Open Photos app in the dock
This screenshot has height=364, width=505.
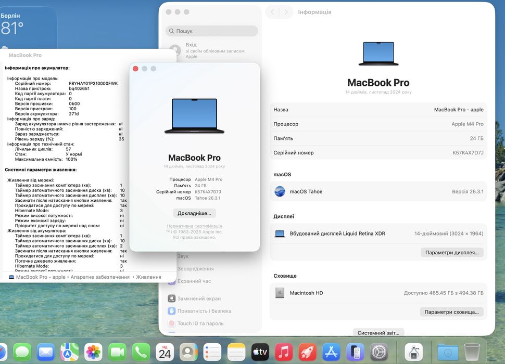click(x=93, y=352)
